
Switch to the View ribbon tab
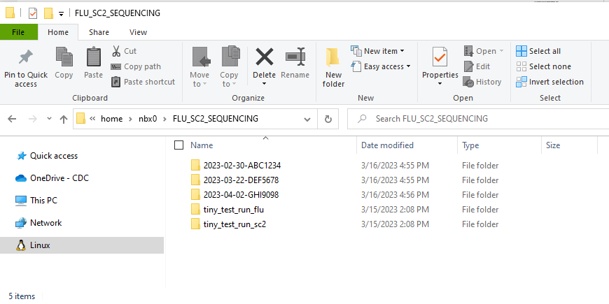[138, 32]
